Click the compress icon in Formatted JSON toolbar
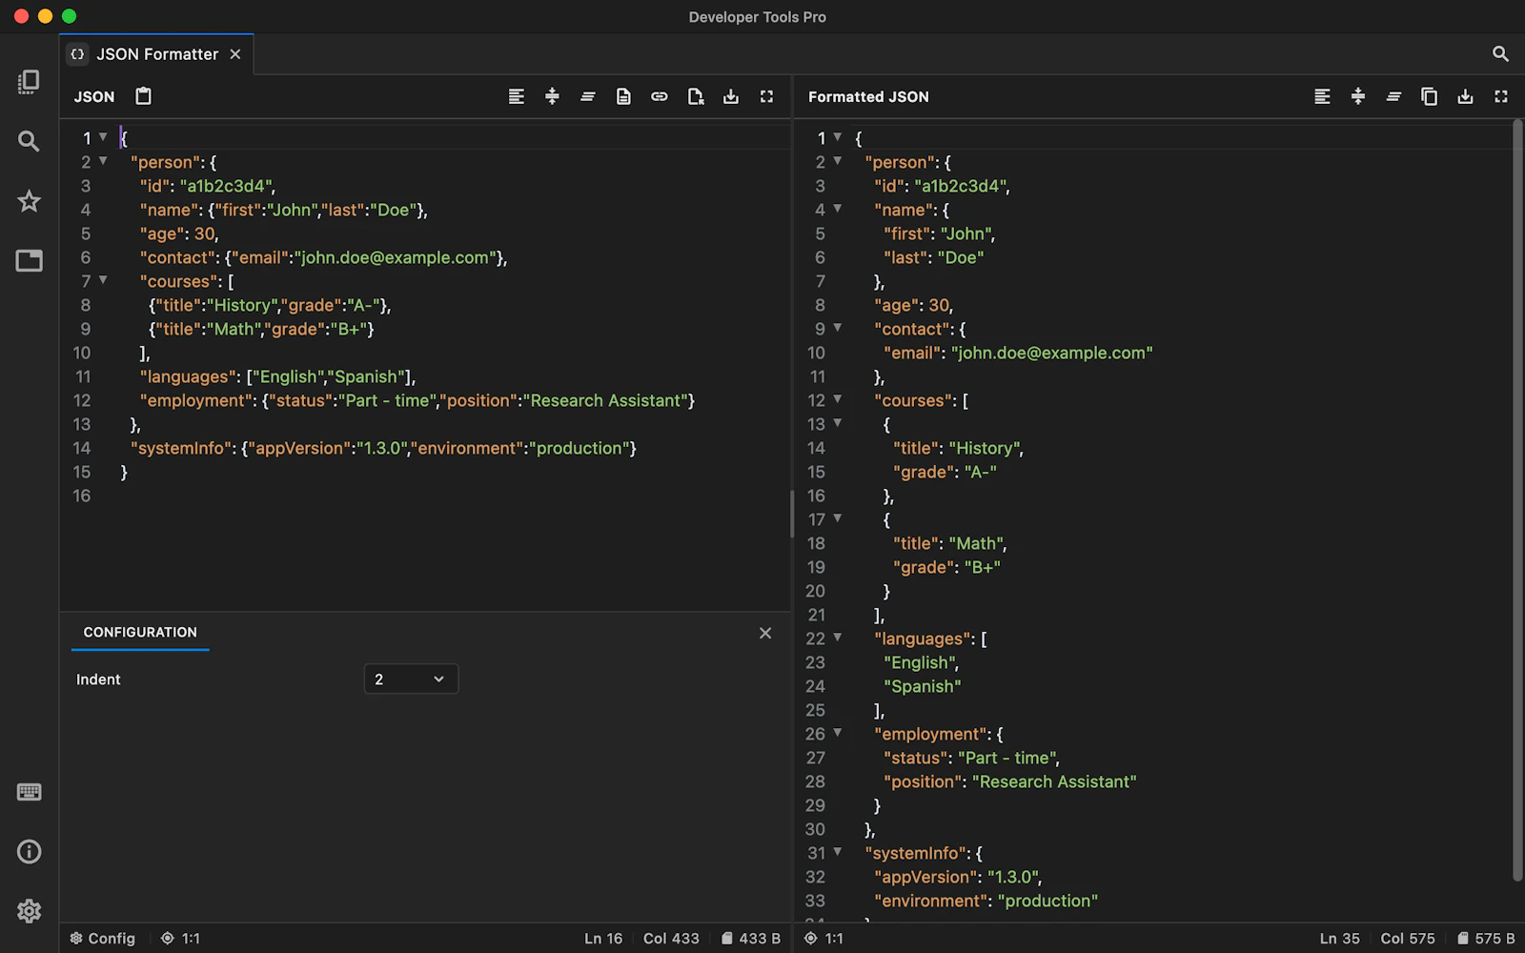The width and height of the screenshot is (1525, 953). coord(1358,96)
